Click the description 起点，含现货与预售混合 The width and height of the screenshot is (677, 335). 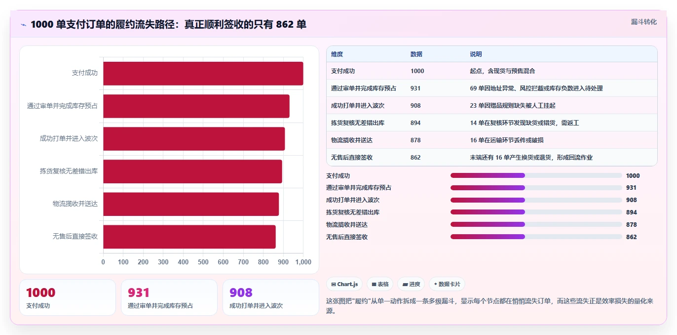502,71
